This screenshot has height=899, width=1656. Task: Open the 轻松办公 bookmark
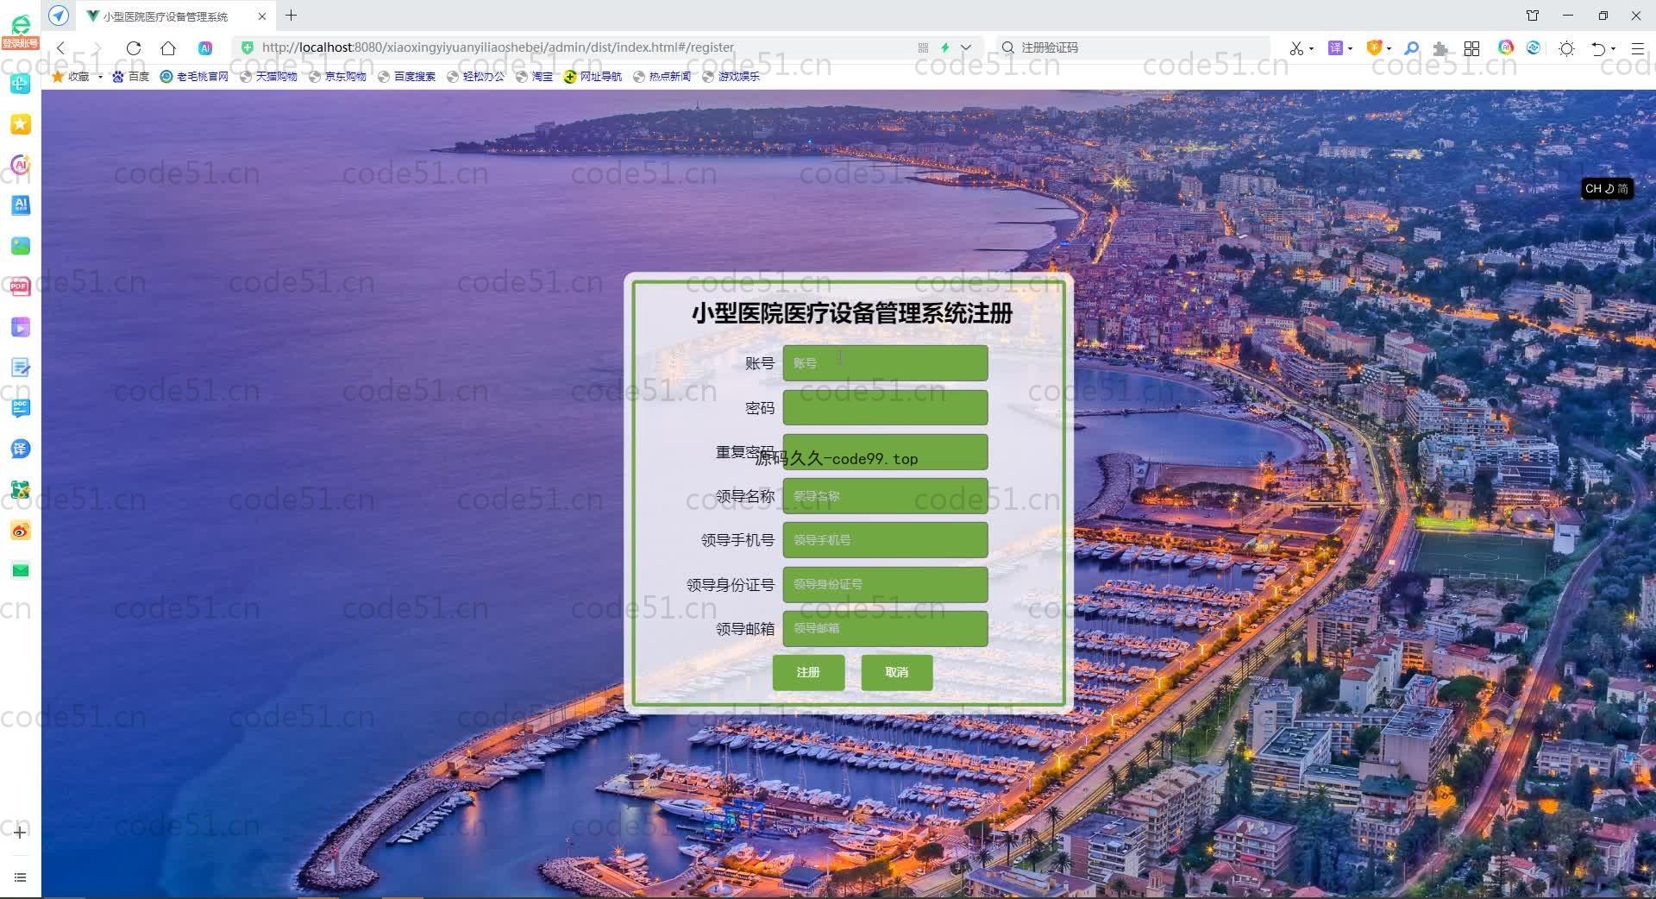click(475, 76)
